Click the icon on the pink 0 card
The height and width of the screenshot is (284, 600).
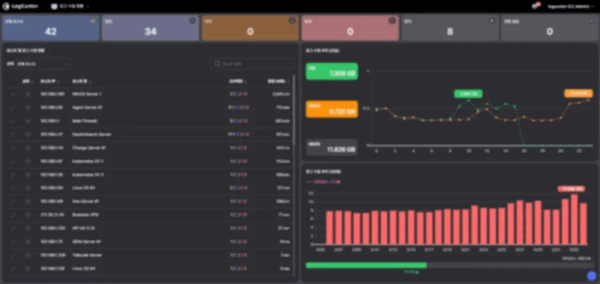(392, 20)
